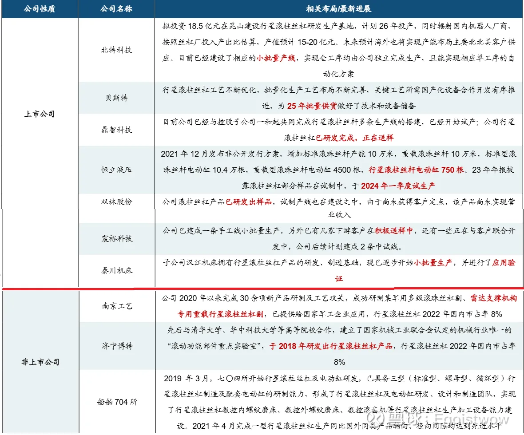
Task: Click the company name 震裕科技
Action: point(117,238)
